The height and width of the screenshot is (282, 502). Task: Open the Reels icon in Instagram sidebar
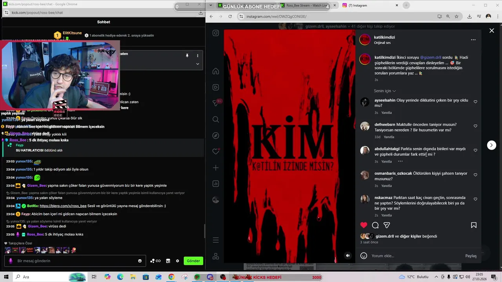pyautogui.click(x=216, y=87)
